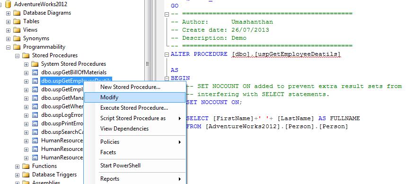Collapse the Programmability node
Screen dimensions: 406x184
pyautogui.click(x=9, y=47)
